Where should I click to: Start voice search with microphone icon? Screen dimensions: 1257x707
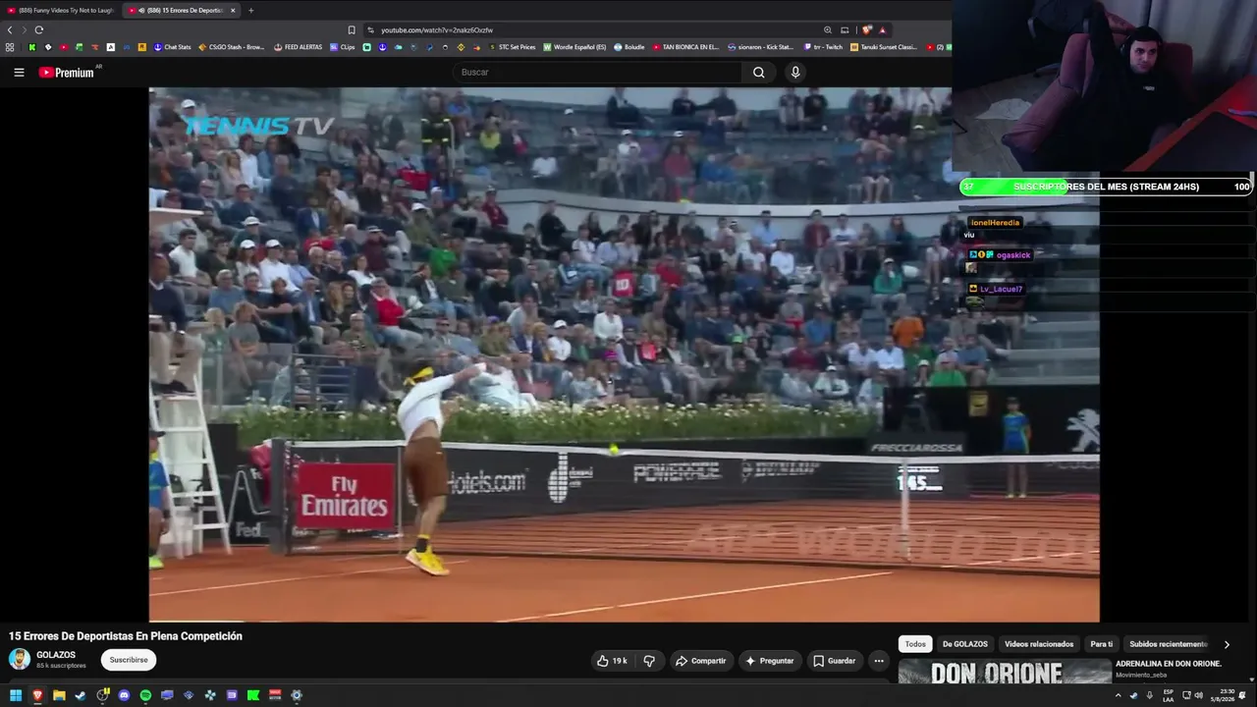(x=795, y=72)
